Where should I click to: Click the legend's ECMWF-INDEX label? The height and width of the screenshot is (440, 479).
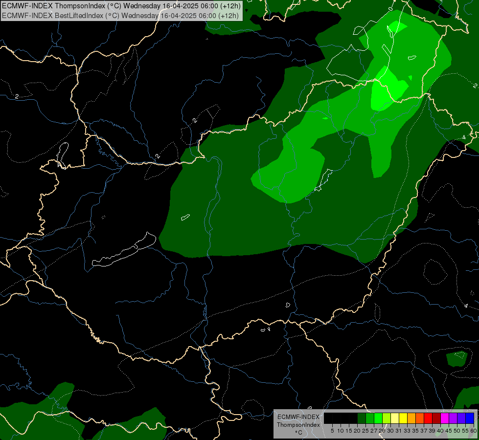[298, 417]
